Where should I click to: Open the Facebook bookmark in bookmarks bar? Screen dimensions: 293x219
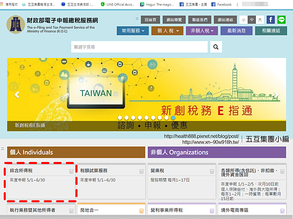point(221,4)
